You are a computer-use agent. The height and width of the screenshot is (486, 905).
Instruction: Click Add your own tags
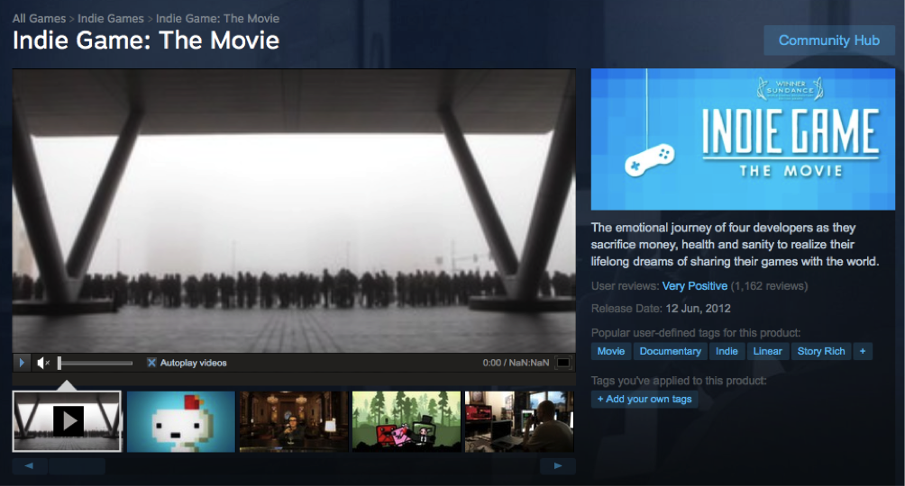click(644, 399)
